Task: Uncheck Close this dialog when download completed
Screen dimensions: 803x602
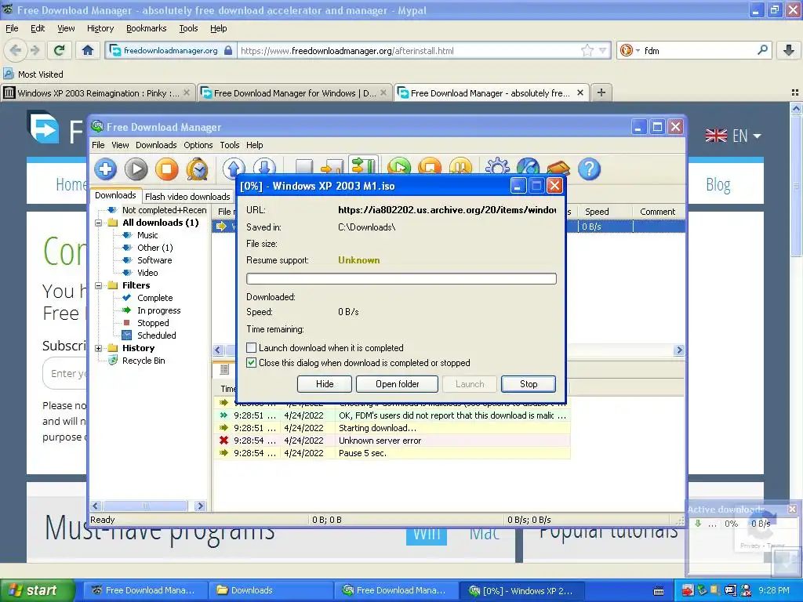Action: (x=252, y=363)
